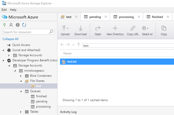Click the Tables grid icon
The image size is (174, 115).
[x=27, y=112]
